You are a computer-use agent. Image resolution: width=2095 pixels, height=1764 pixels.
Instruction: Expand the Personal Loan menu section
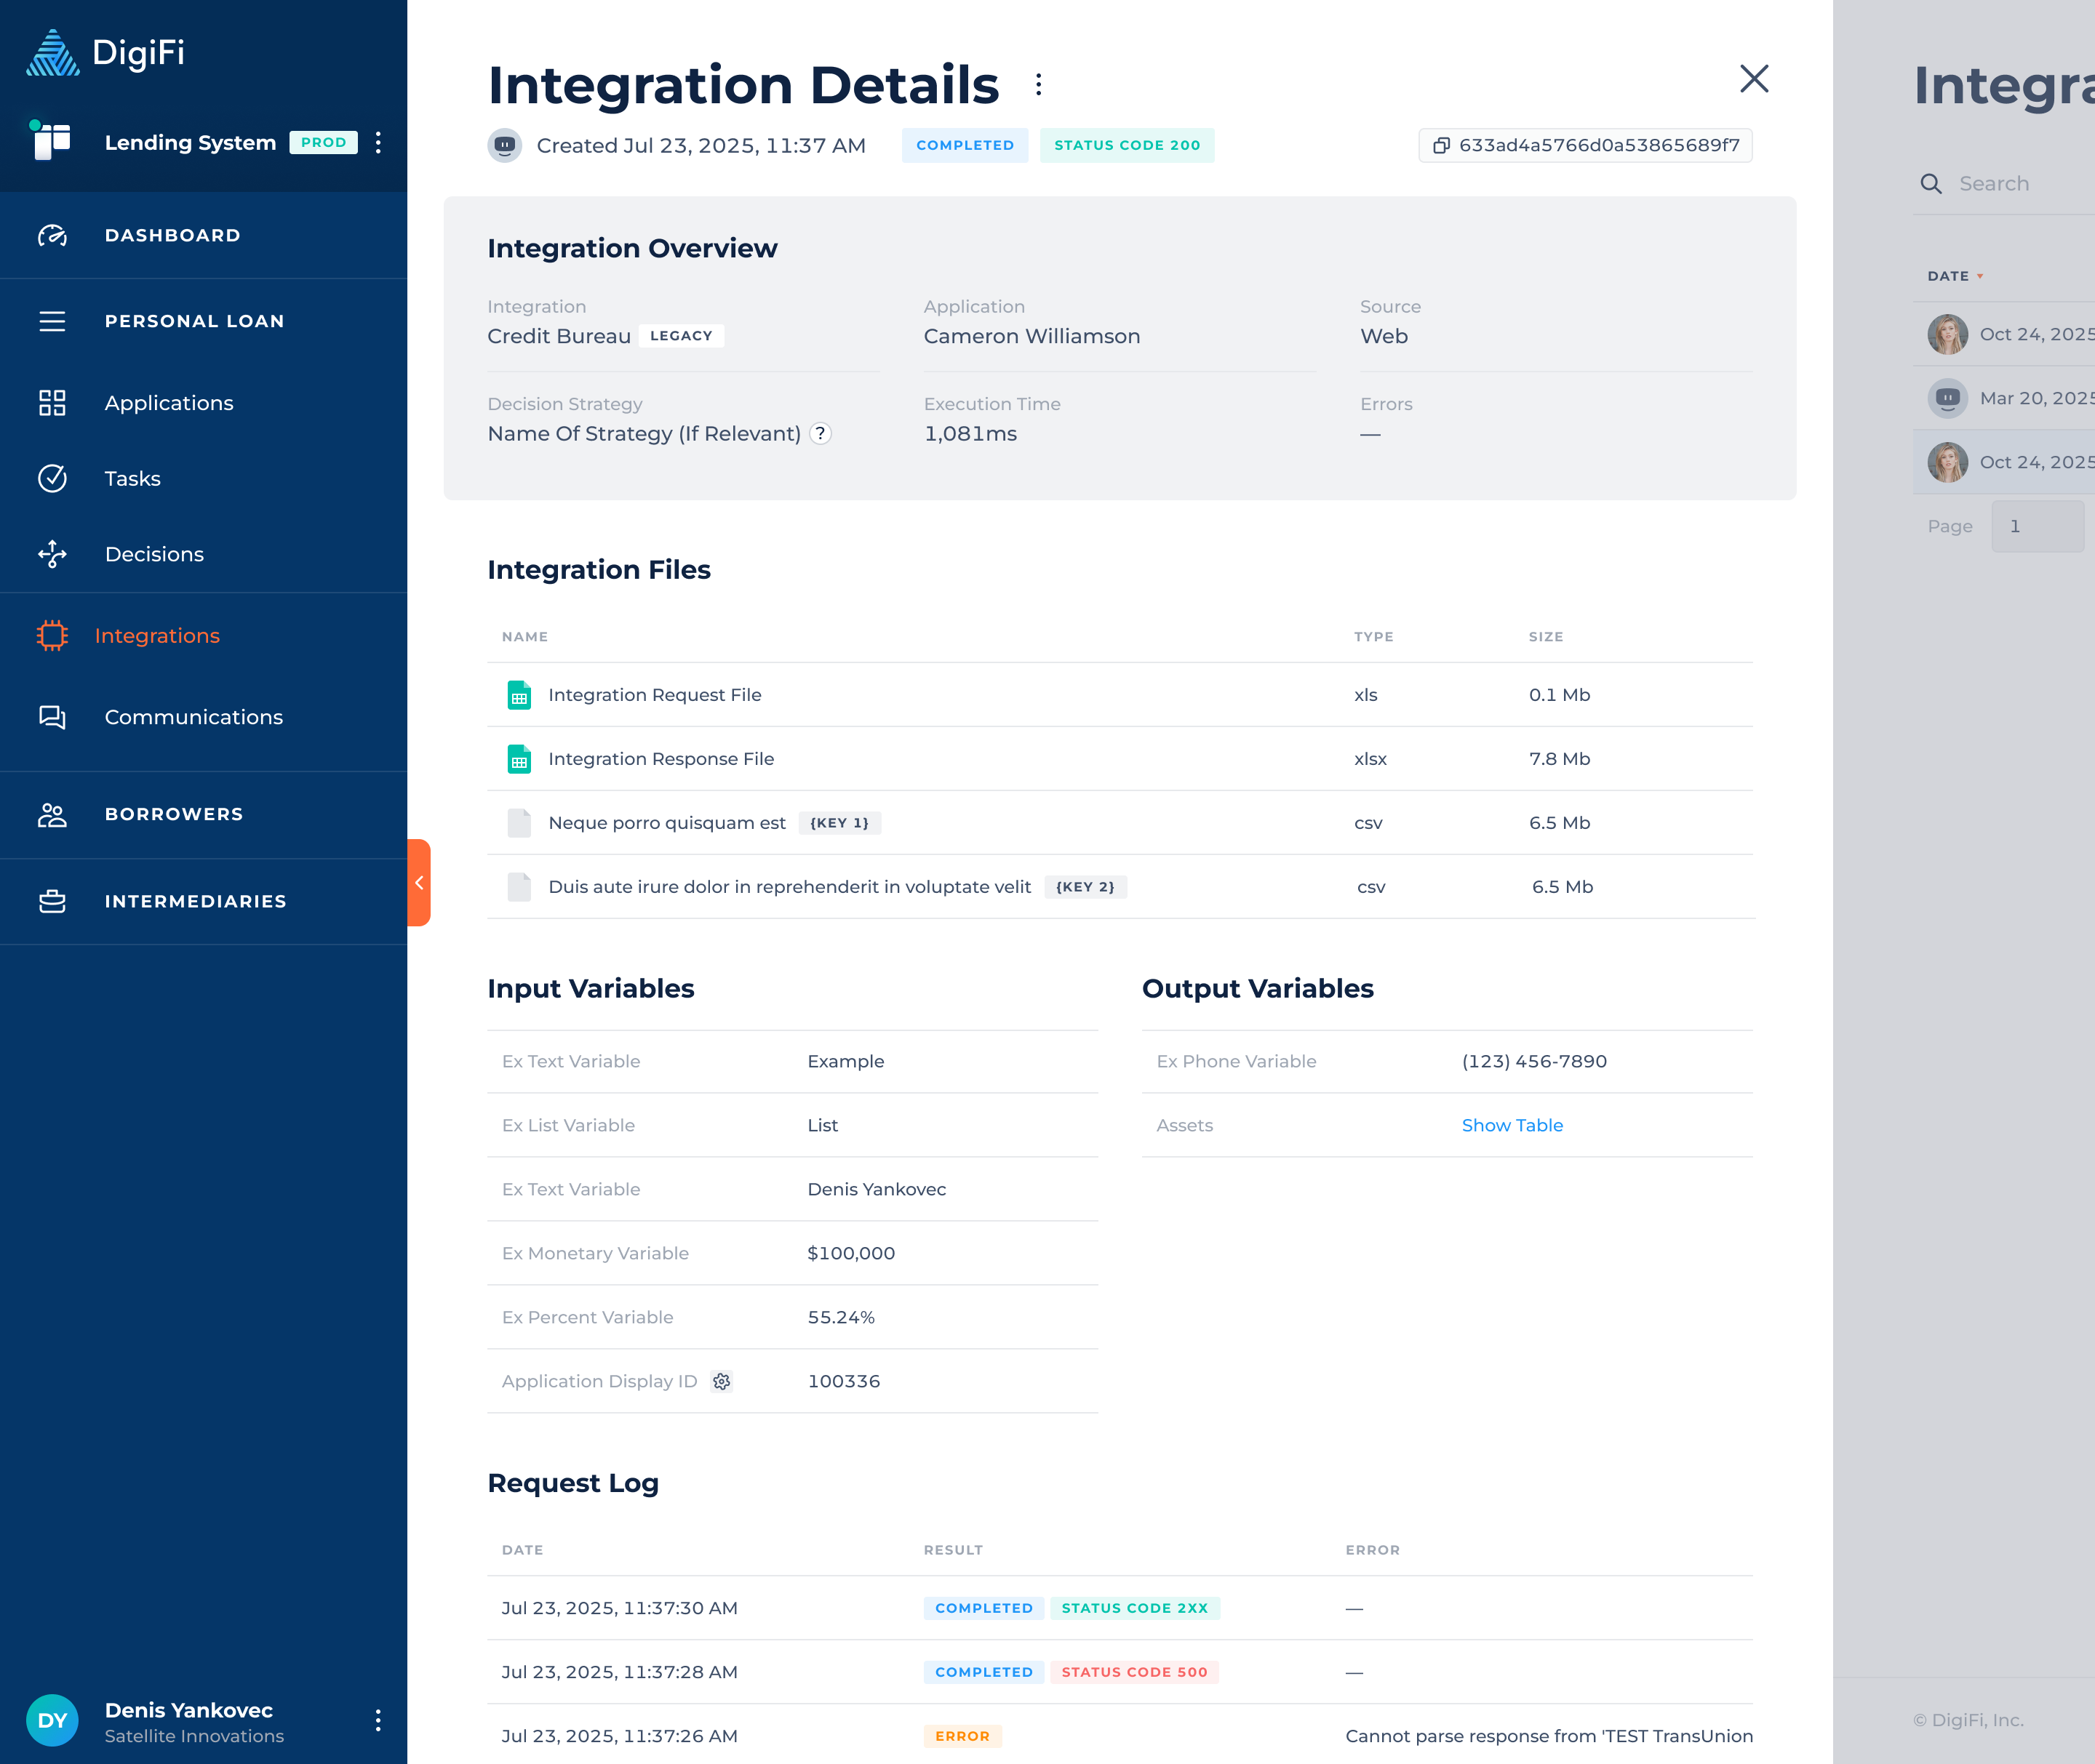194,321
